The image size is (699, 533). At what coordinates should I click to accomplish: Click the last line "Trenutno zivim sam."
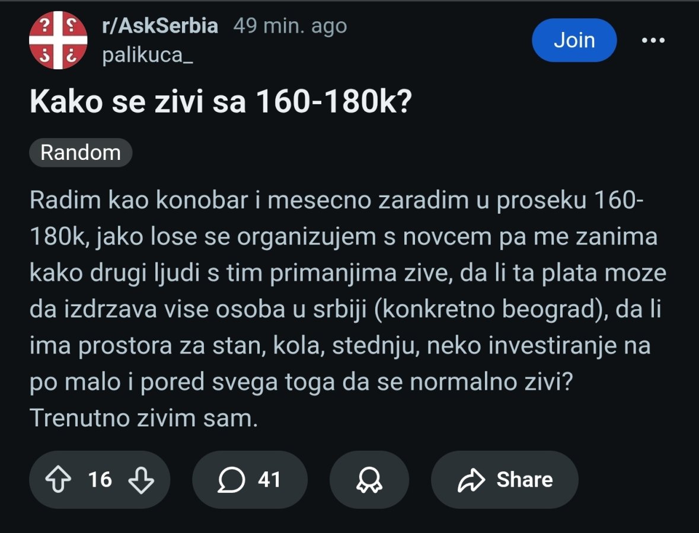coord(144,419)
